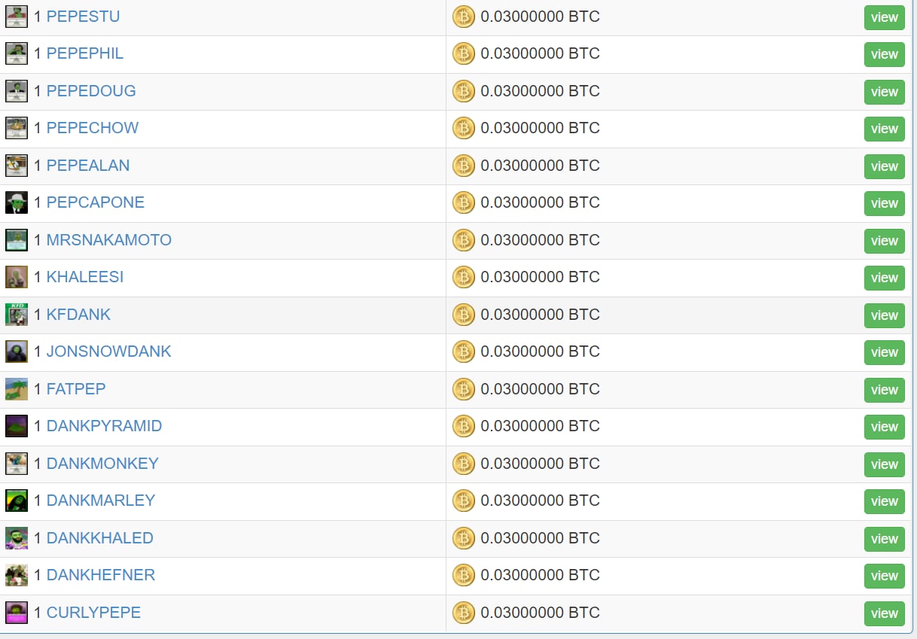Open the CURLYPEPE asset link
The image size is (917, 639).
point(93,613)
